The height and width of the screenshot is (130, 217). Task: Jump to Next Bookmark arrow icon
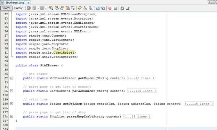85,8
